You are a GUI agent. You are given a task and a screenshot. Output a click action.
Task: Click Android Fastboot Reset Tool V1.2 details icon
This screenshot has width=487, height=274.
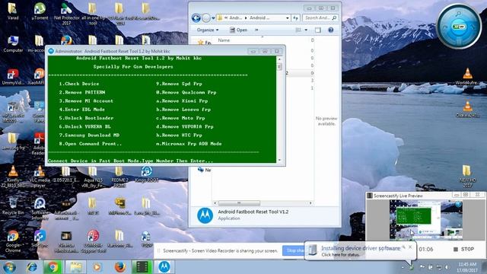click(x=205, y=215)
